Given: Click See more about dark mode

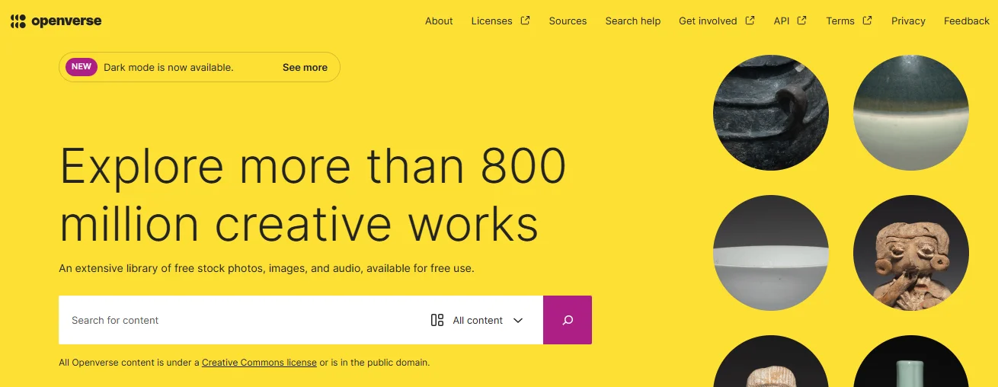Looking at the screenshot, I should (x=305, y=67).
